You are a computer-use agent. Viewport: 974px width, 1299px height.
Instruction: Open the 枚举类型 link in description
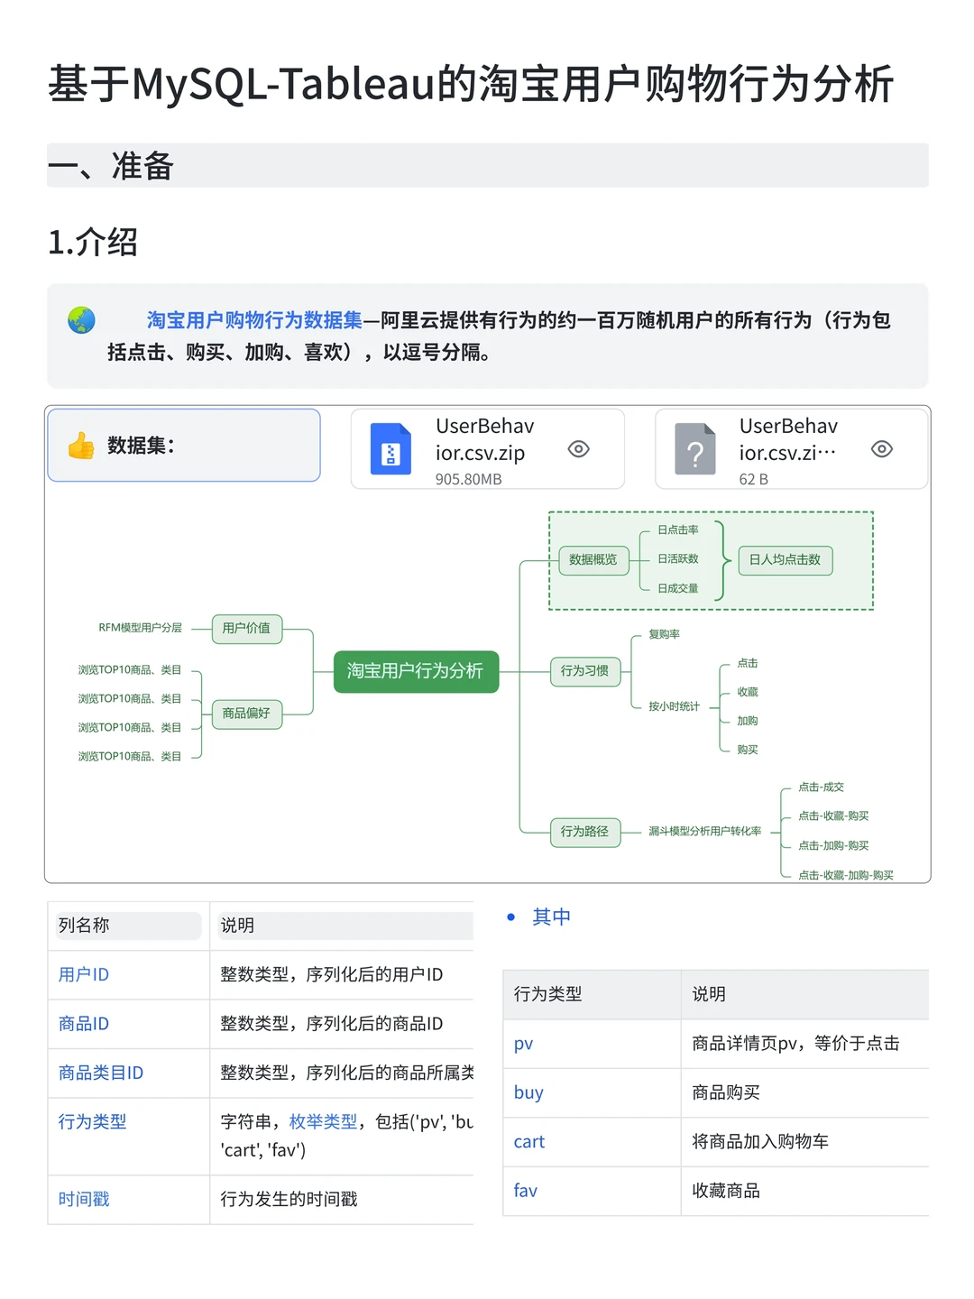pyautogui.click(x=324, y=1122)
